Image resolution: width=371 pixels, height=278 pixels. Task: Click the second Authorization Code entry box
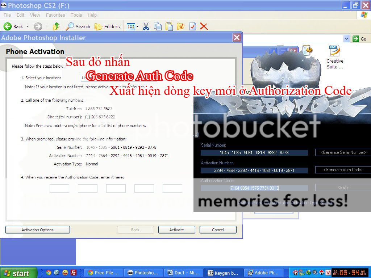click(x=88, y=188)
